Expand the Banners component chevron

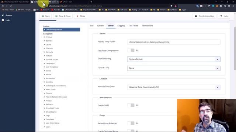point(44,41)
